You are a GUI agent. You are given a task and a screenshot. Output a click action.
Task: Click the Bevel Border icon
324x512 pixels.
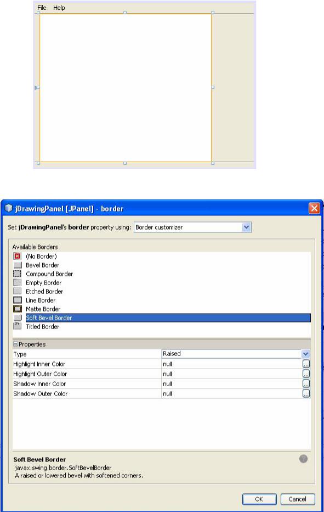18,265
